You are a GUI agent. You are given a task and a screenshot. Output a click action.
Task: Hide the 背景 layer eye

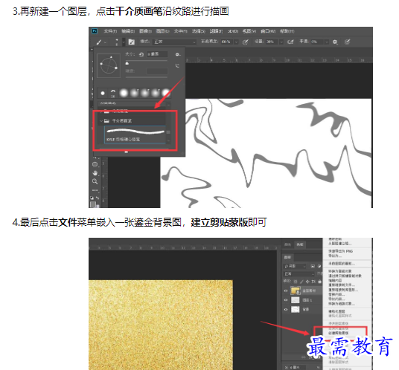(x=286, y=310)
